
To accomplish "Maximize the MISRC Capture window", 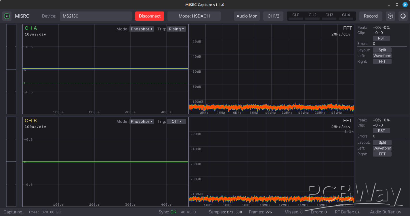I will coord(397,5).
